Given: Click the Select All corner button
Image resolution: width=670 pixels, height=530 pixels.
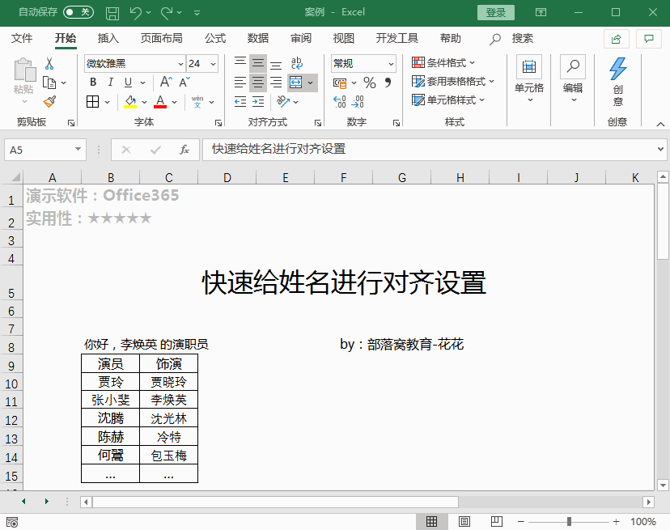Looking at the screenshot, I should tap(15, 177).
